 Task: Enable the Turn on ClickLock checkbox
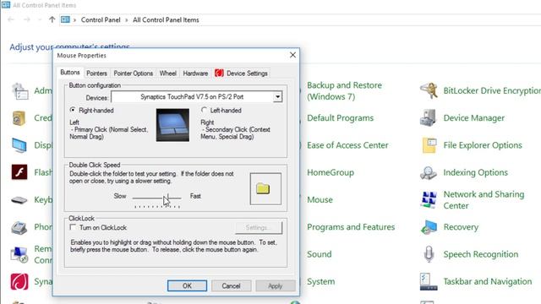tap(73, 227)
